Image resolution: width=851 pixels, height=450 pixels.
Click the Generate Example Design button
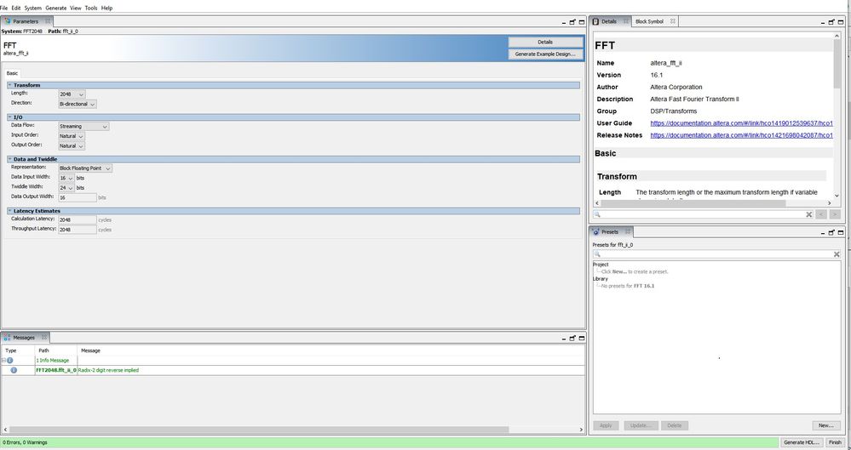545,54
